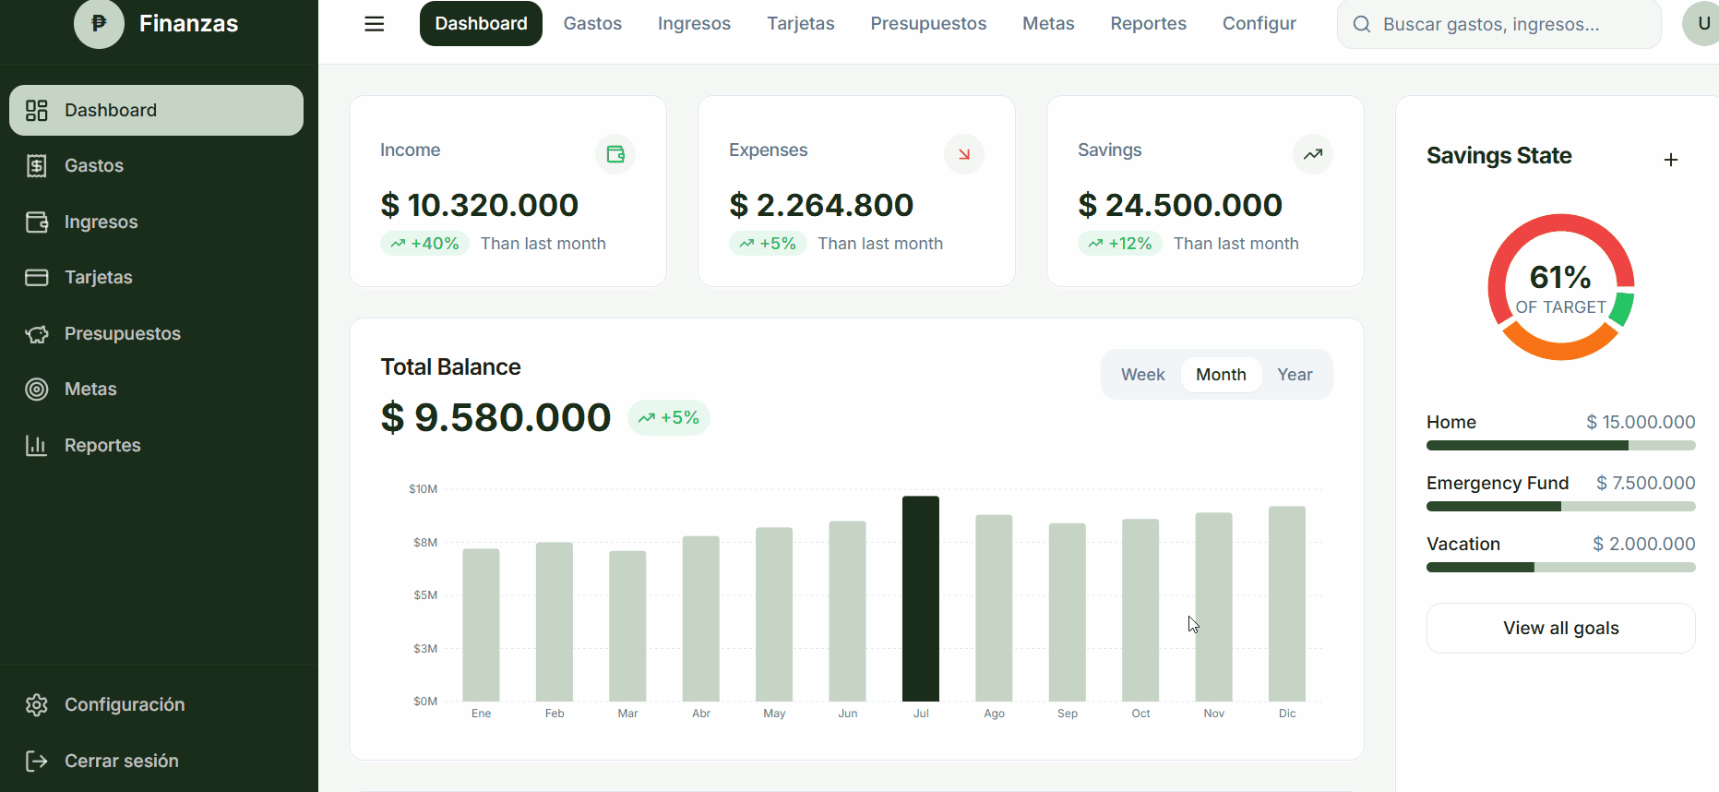Open the Dashboard tab in top navigation
The image size is (1719, 792).
click(x=481, y=23)
